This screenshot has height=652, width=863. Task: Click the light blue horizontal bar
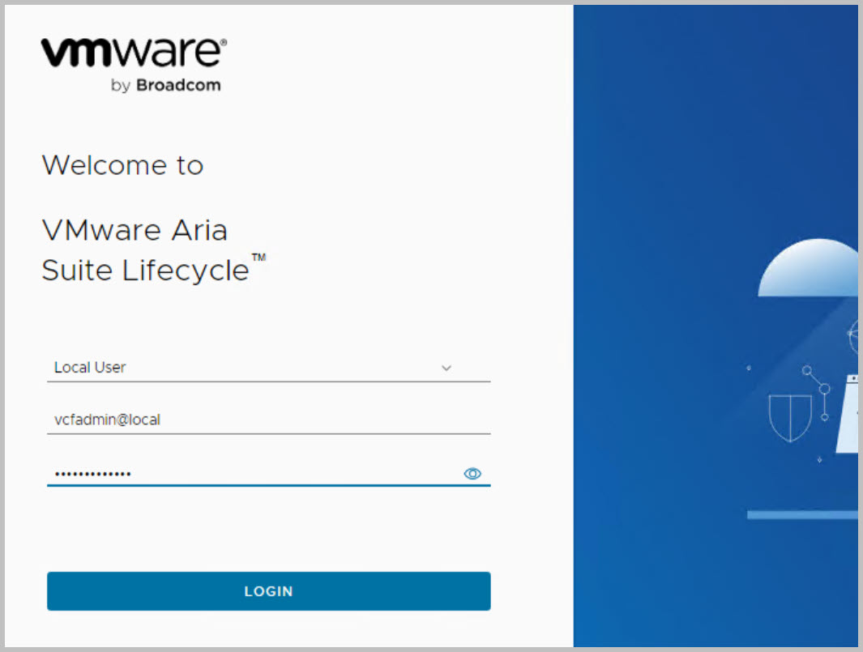(802, 515)
